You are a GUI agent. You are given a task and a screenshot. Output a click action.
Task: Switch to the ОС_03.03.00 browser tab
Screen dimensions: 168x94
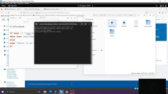pos(33,9)
